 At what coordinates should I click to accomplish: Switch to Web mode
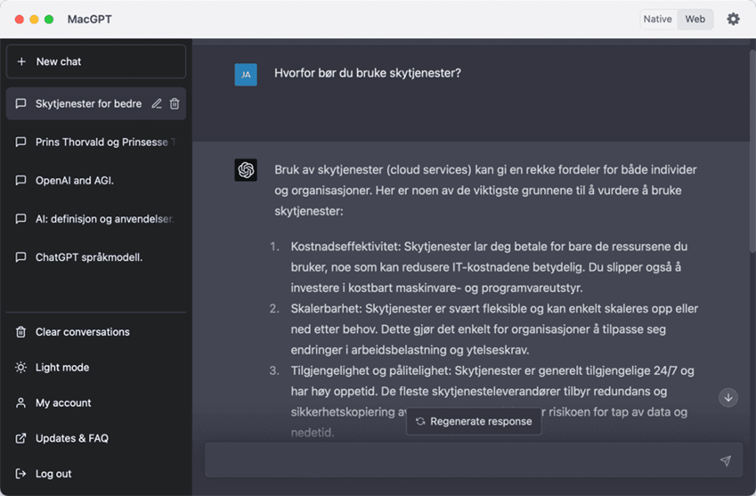click(695, 19)
